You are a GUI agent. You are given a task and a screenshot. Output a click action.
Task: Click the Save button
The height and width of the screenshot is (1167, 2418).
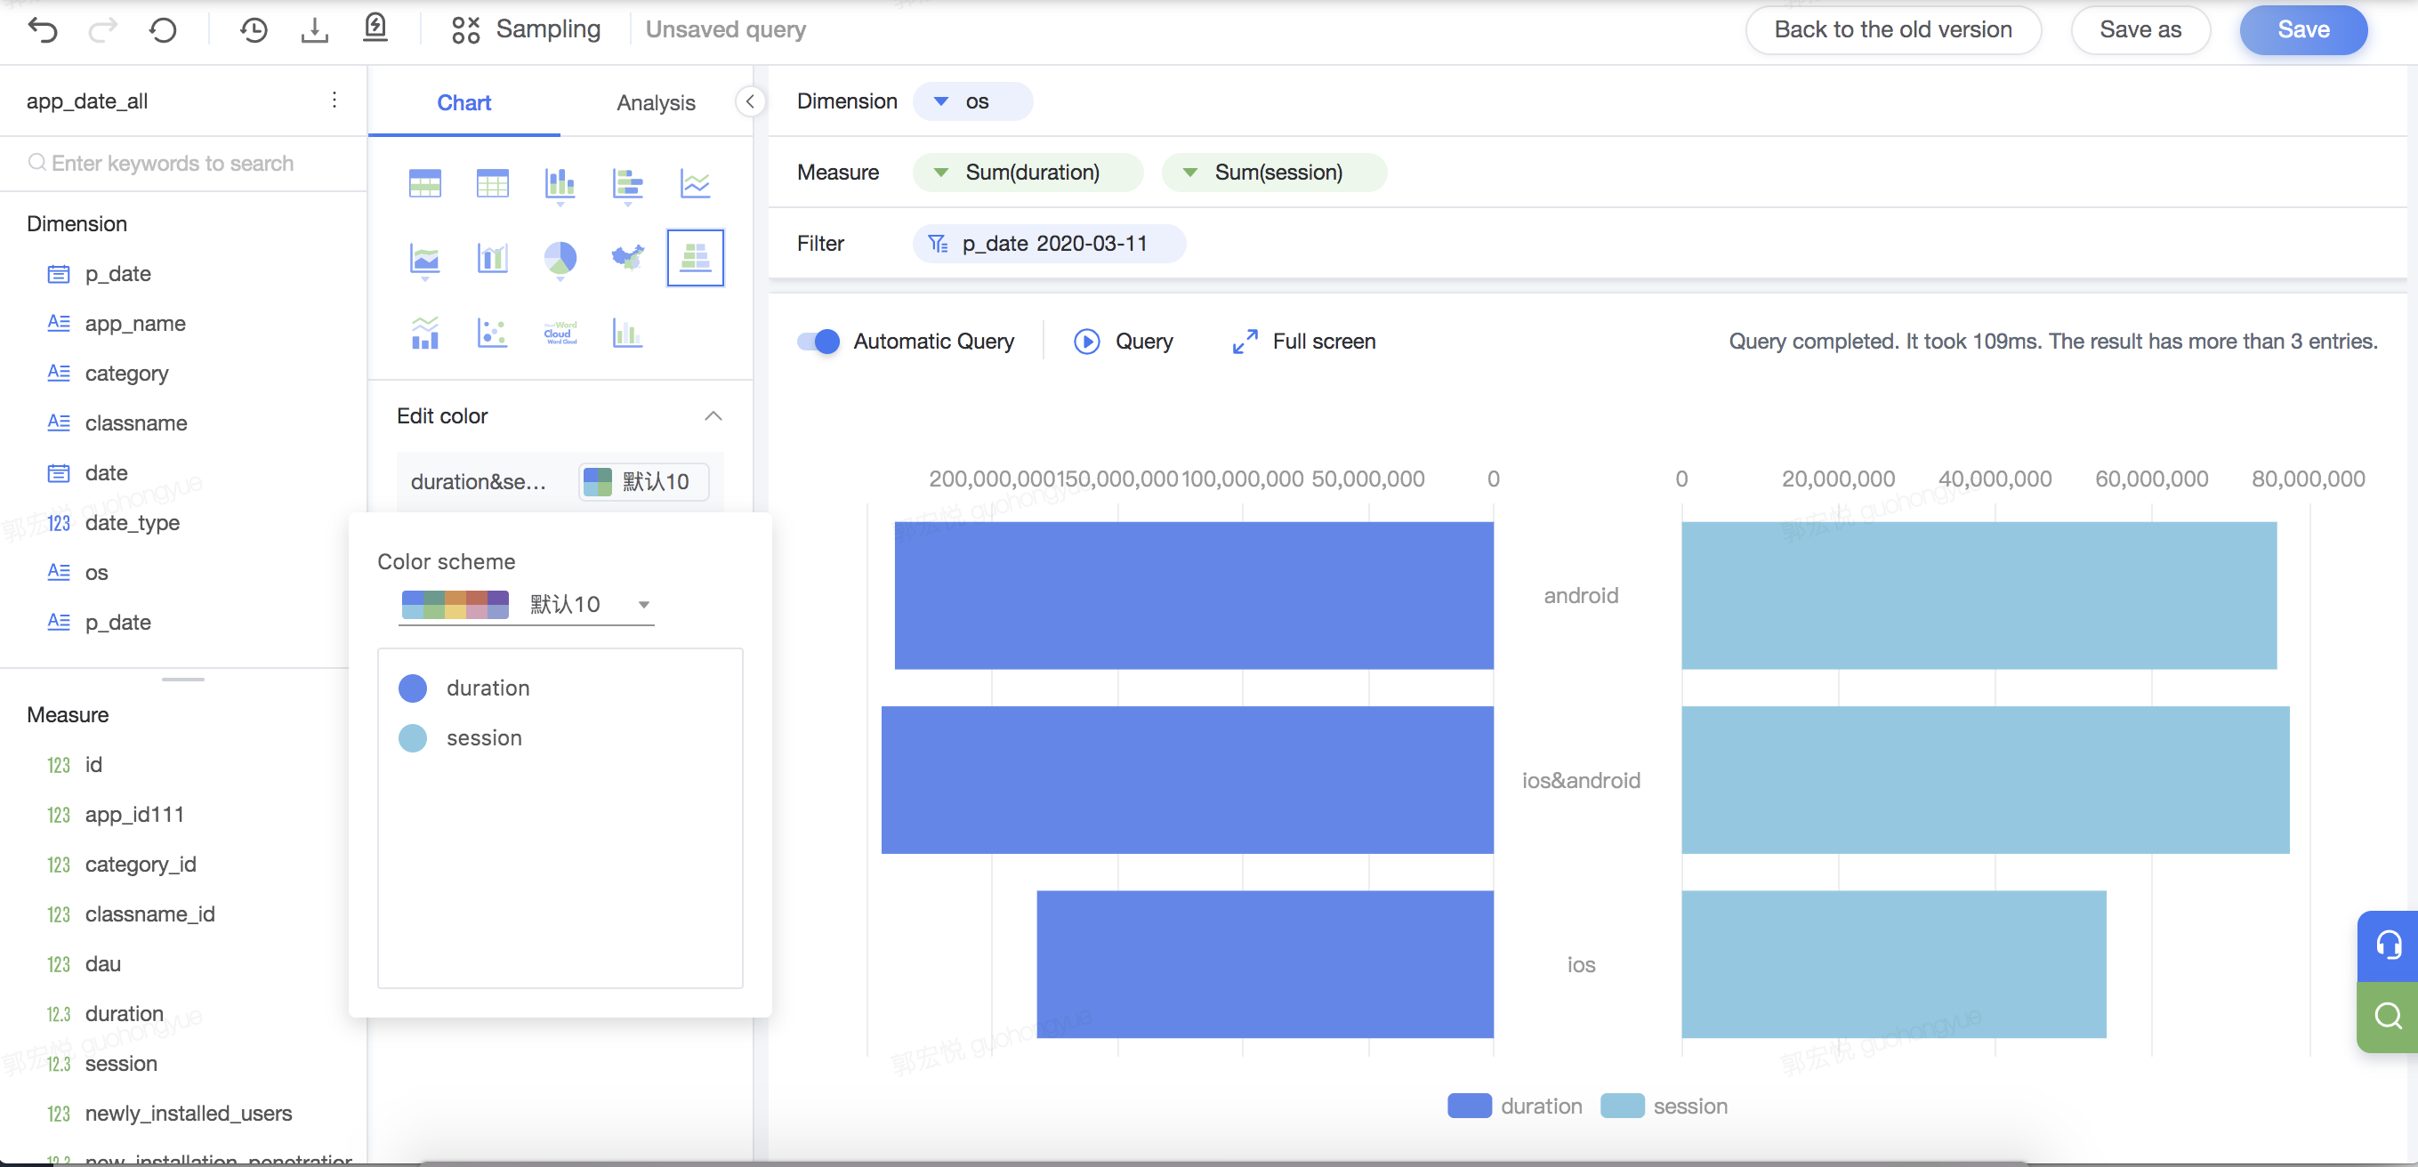(x=2302, y=30)
